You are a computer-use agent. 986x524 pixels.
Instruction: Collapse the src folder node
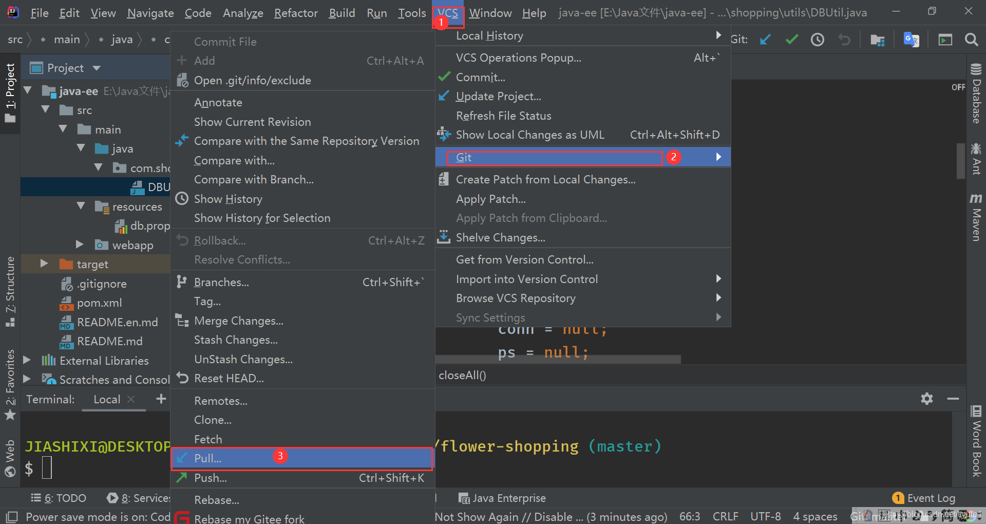pos(46,109)
